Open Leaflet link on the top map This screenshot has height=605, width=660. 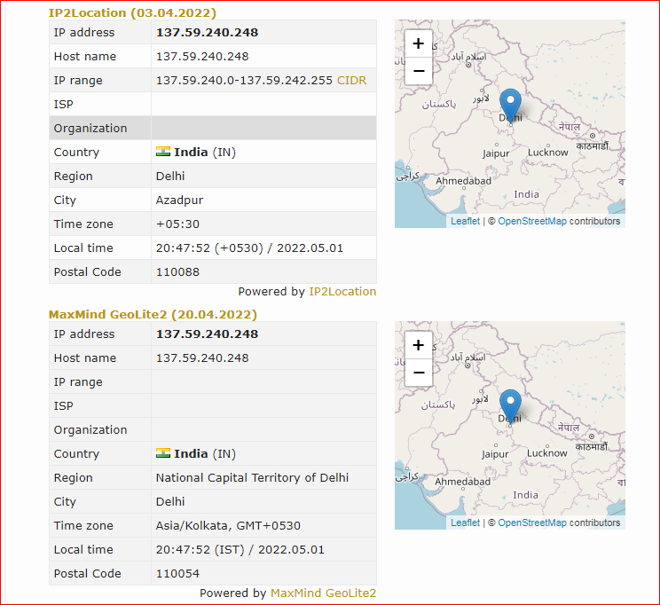[x=465, y=221]
